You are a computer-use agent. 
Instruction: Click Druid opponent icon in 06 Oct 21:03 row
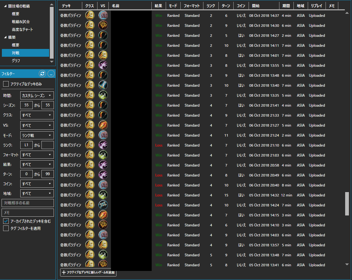coord(103,155)
